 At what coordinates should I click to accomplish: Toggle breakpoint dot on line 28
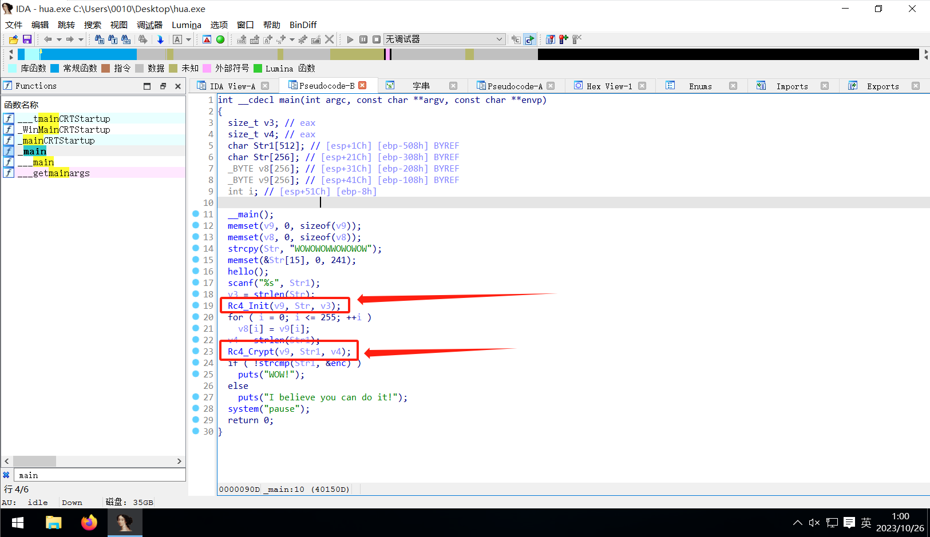[196, 408]
